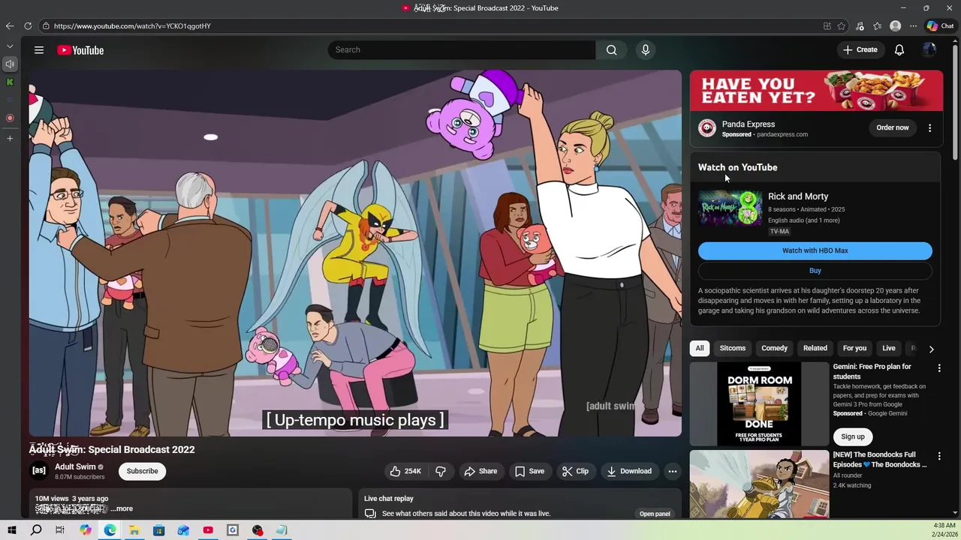This screenshot has height=540, width=961.
Task: Add new tab with sidebar plus
Action: [10, 139]
